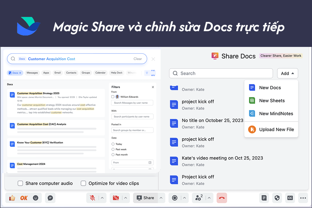Viewport: 312px width, 208px height.
Task: Click the From date field in Filters
Action: (x=132, y=162)
